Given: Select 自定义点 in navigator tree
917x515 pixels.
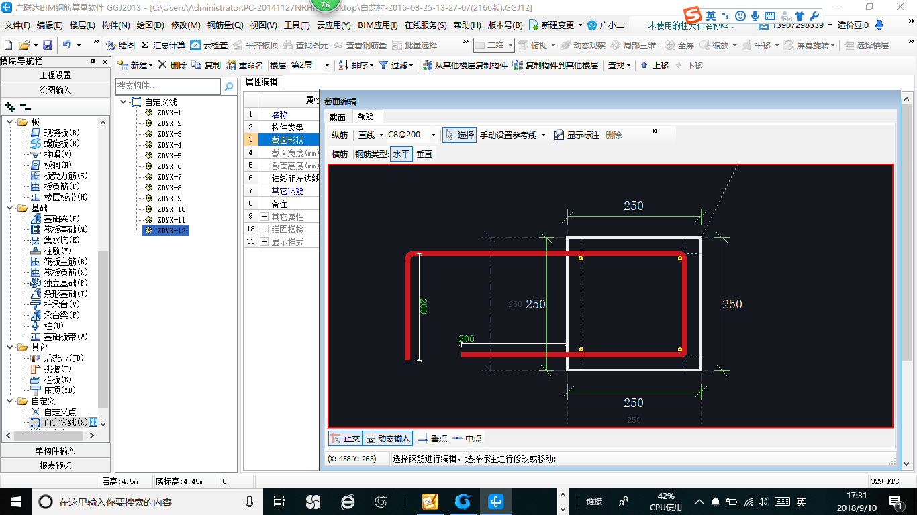Looking at the screenshot, I should tap(54, 412).
